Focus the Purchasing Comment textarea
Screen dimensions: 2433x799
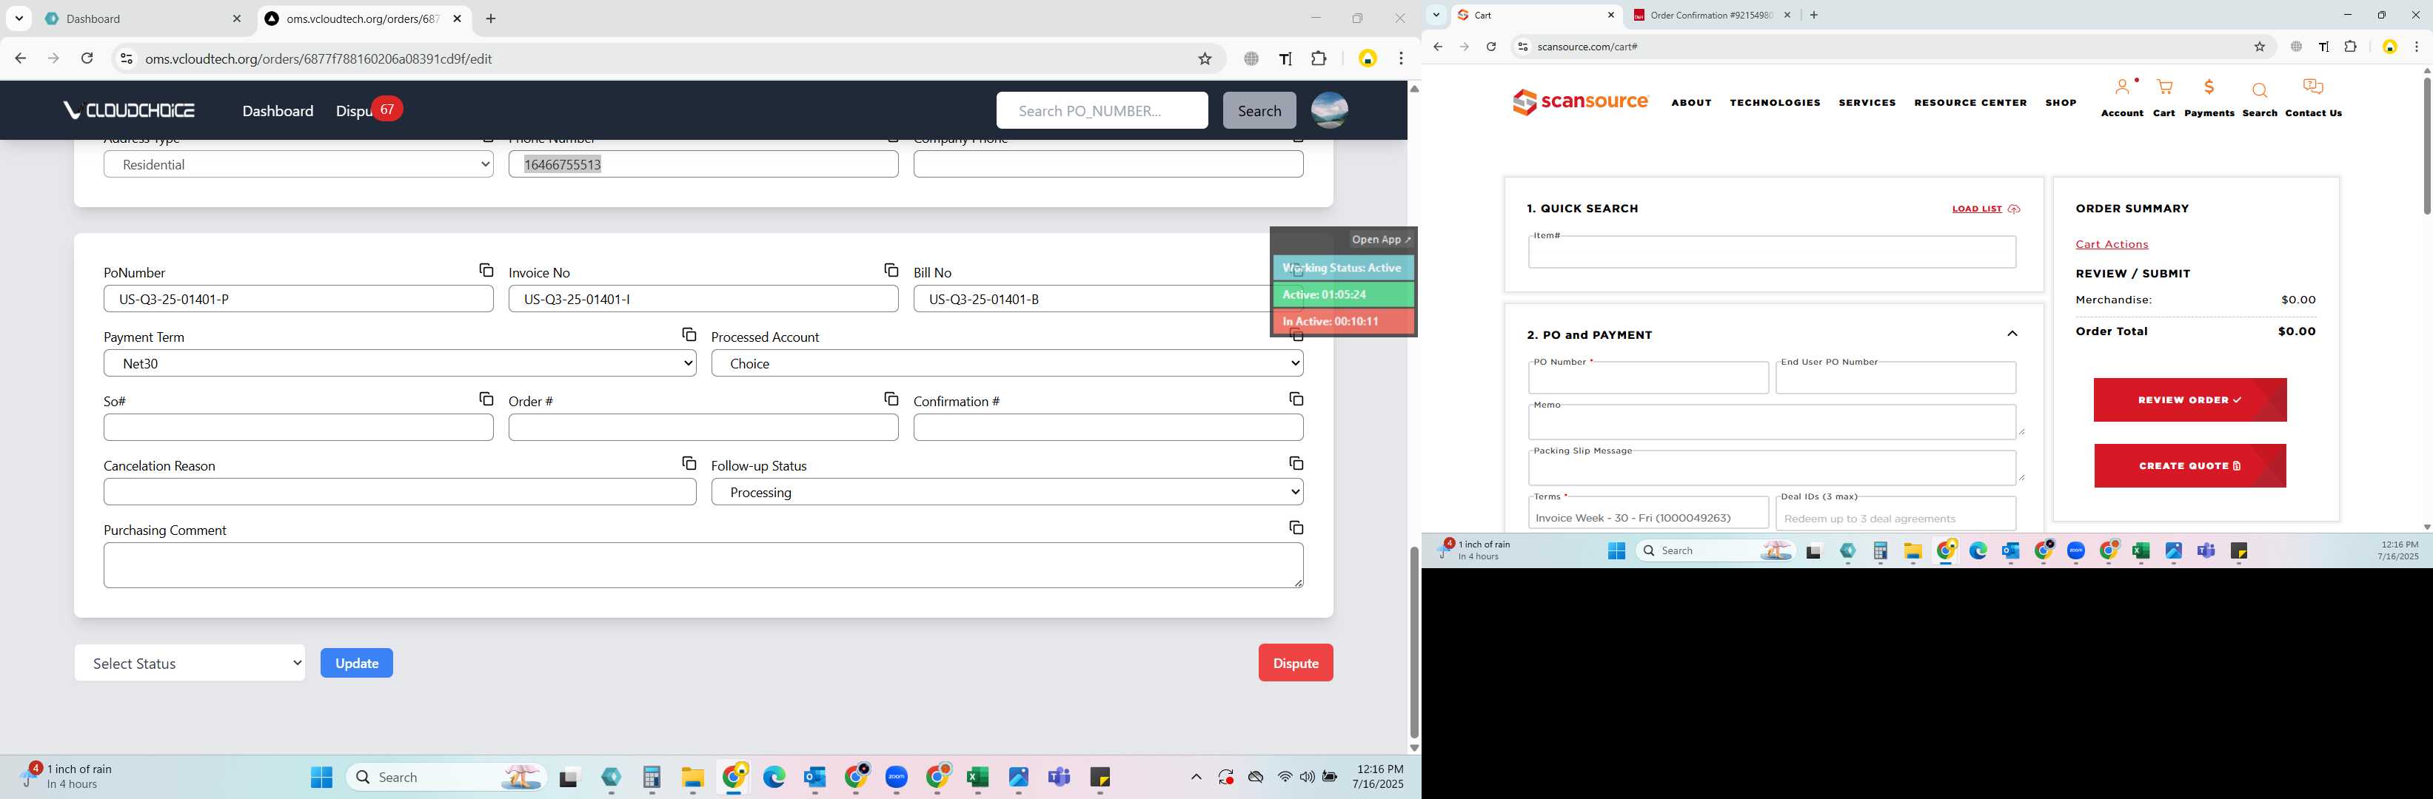click(x=703, y=565)
